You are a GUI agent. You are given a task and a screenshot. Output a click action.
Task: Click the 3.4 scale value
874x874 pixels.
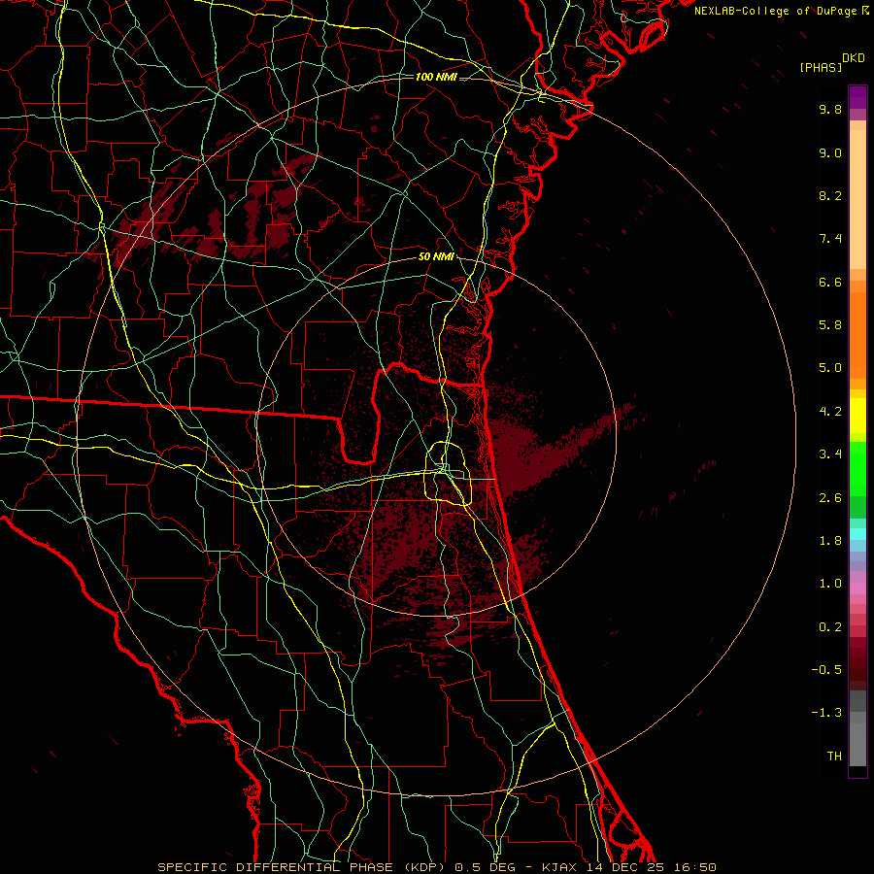click(x=830, y=454)
